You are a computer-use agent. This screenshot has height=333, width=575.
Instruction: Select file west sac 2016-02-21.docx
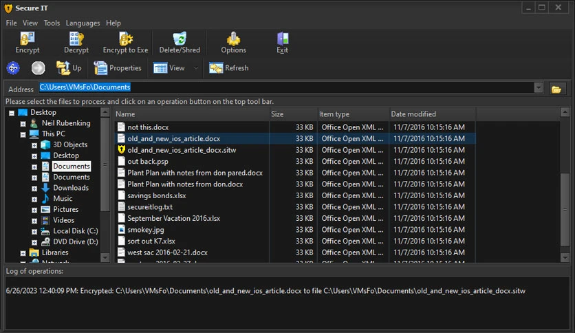(168, 253)
